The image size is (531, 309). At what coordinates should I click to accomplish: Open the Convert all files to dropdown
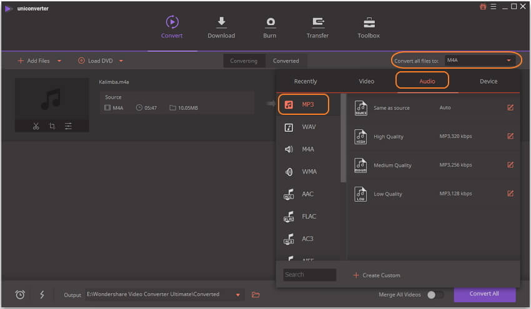pyautogui.click(x=480, y=61)
